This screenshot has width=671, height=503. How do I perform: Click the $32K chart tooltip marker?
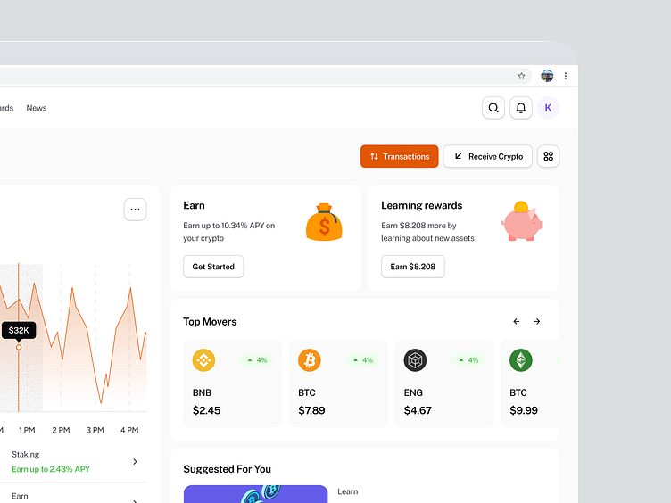tap(19, 330)
